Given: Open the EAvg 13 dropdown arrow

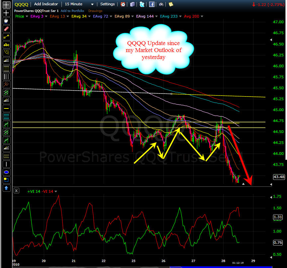Looking at the screenshot, I should tap(68, 17).
